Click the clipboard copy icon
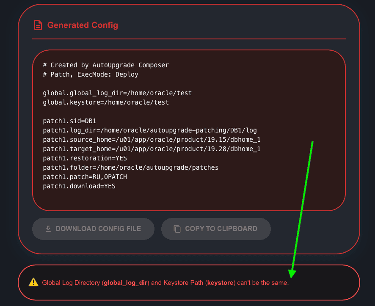The width and height of the screenshot is (375, 306). tap(177, 229)
